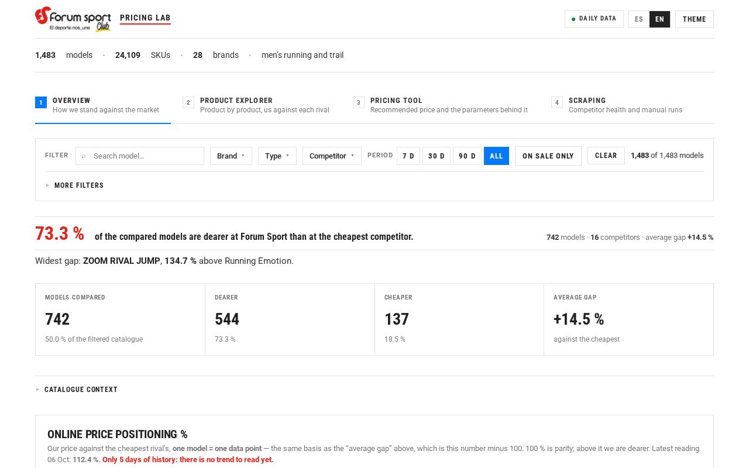749x468 pixels.
Task: Toggle the On Sale Only filter
Action: pos(548,156)
